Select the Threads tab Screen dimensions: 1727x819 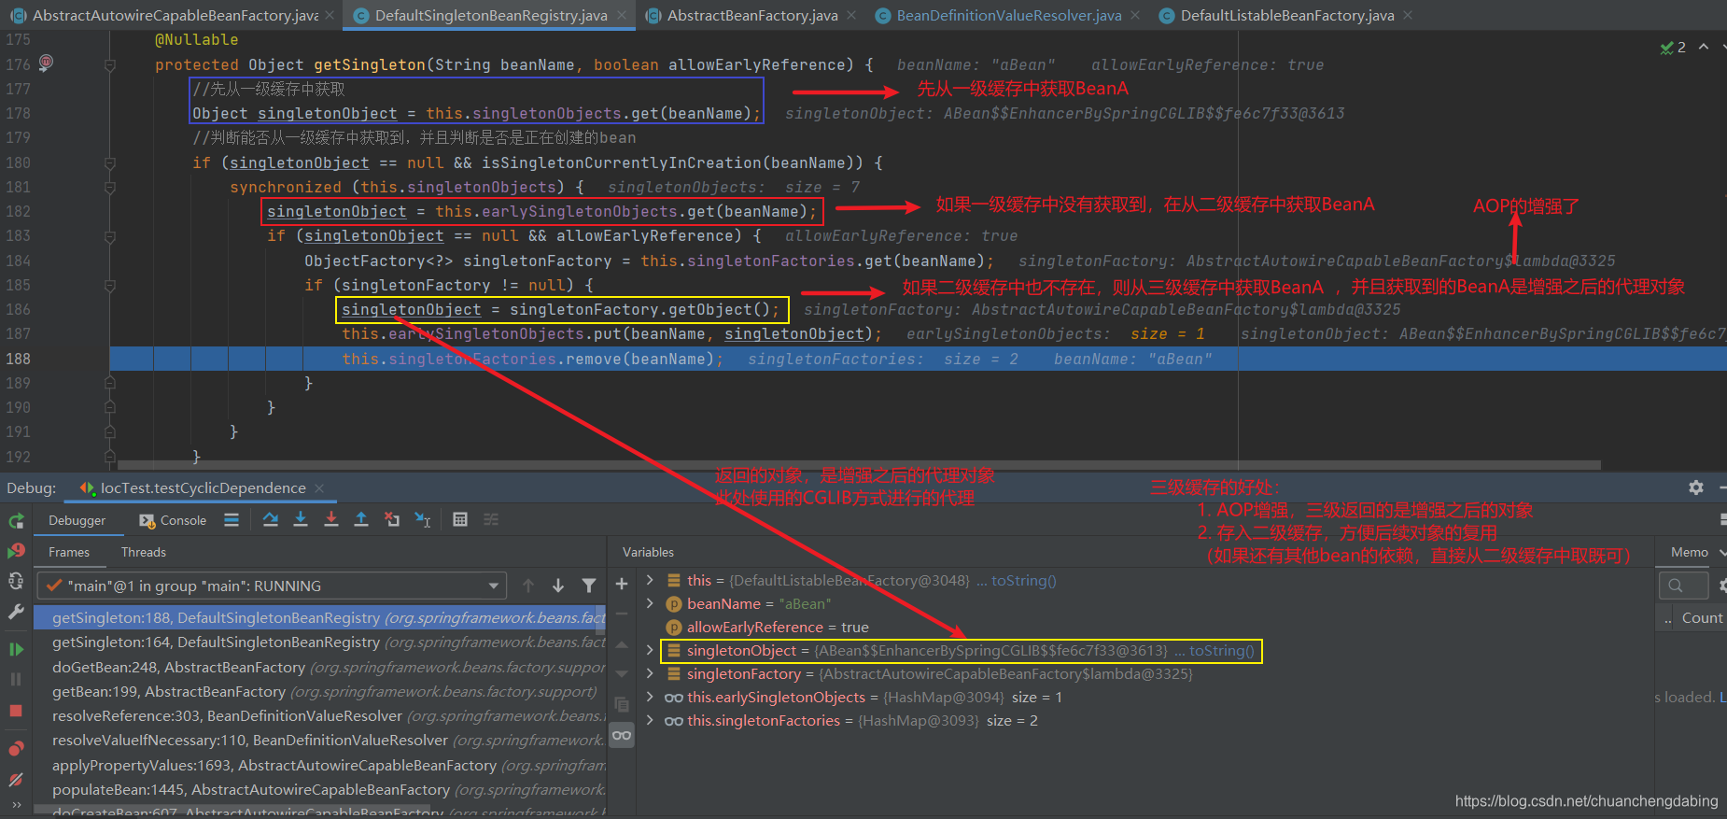click(144, 552)
